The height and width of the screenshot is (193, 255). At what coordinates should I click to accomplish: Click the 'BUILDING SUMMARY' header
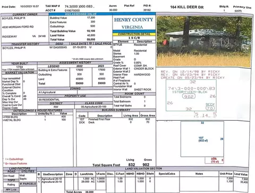(116, 110)
